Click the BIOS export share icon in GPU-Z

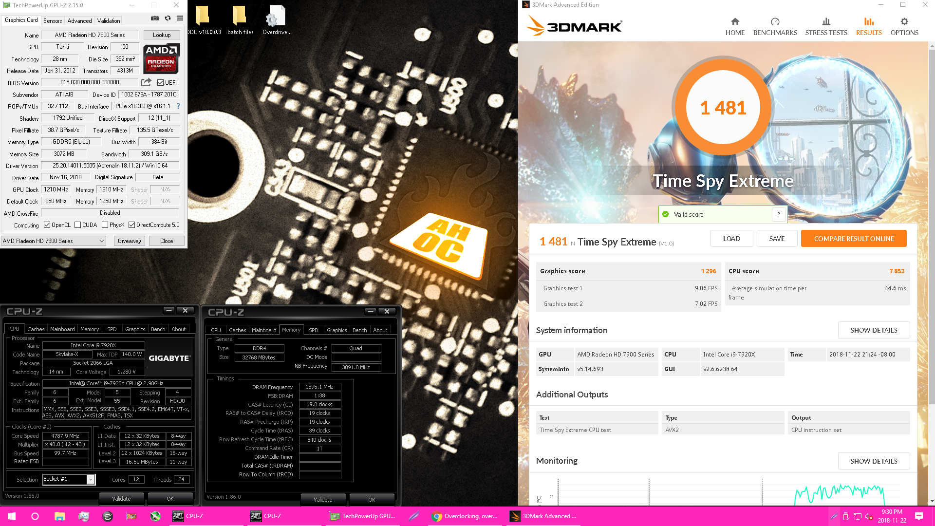click(x=146, y=82)
